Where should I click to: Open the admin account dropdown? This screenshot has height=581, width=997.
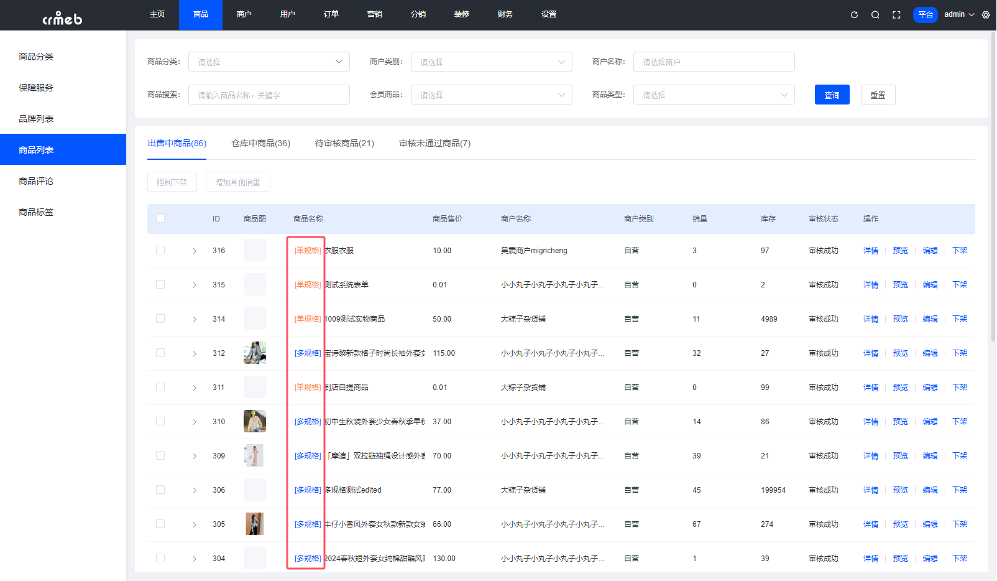pos(957,14)
